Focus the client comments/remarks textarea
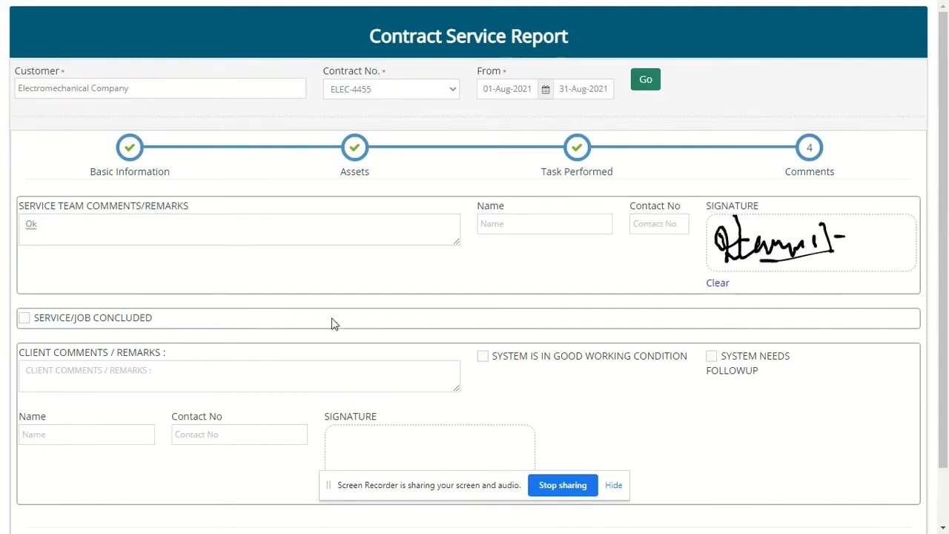 239,376
